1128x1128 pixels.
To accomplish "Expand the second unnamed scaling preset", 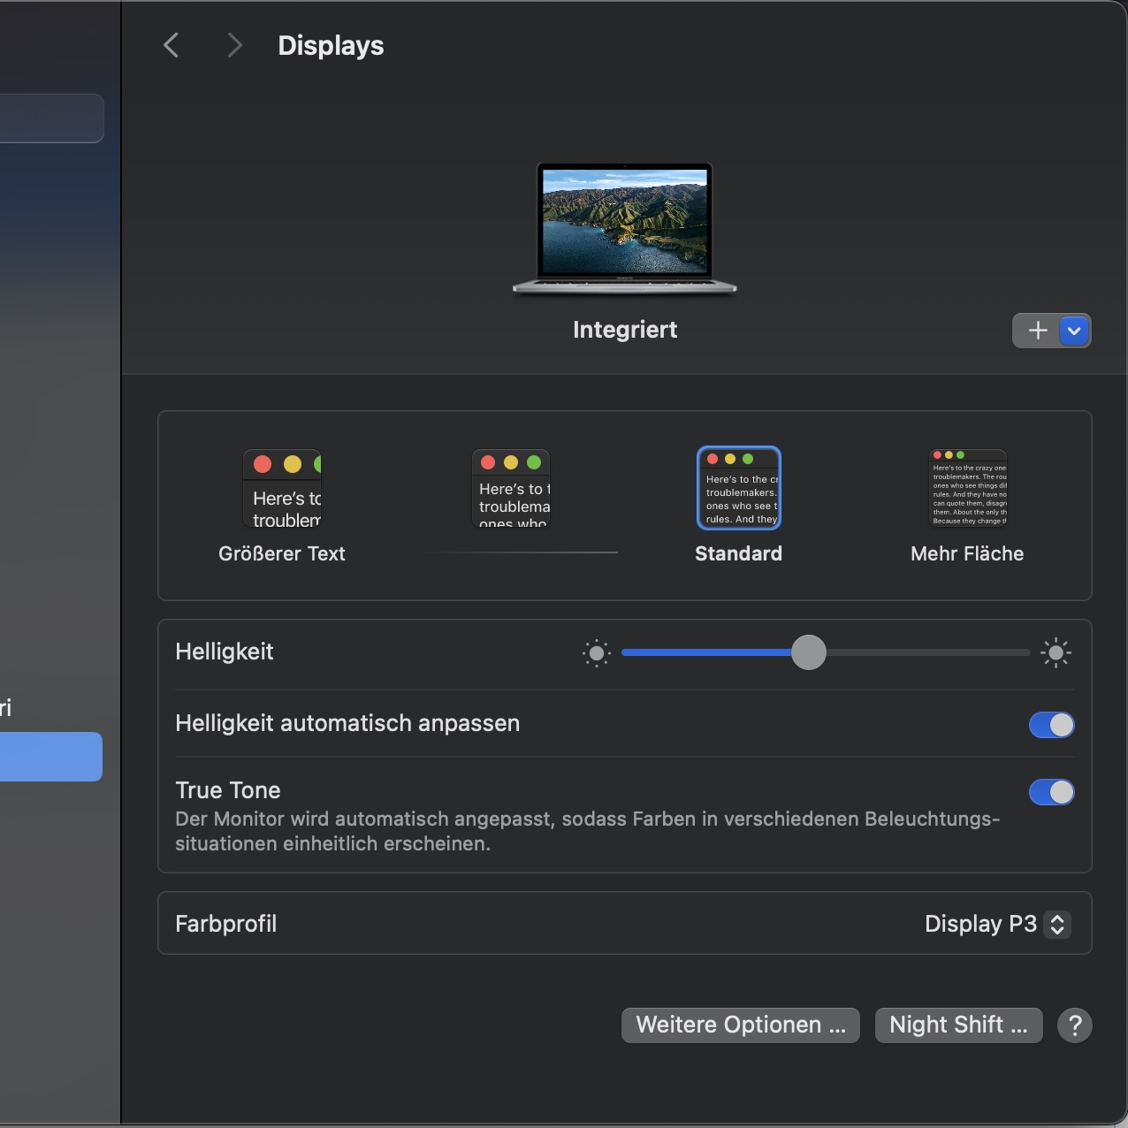I will coord(511,489).
